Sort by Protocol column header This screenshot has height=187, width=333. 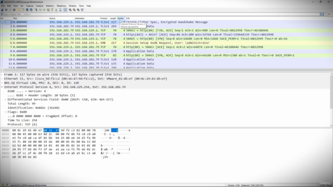tap(105, 19)
